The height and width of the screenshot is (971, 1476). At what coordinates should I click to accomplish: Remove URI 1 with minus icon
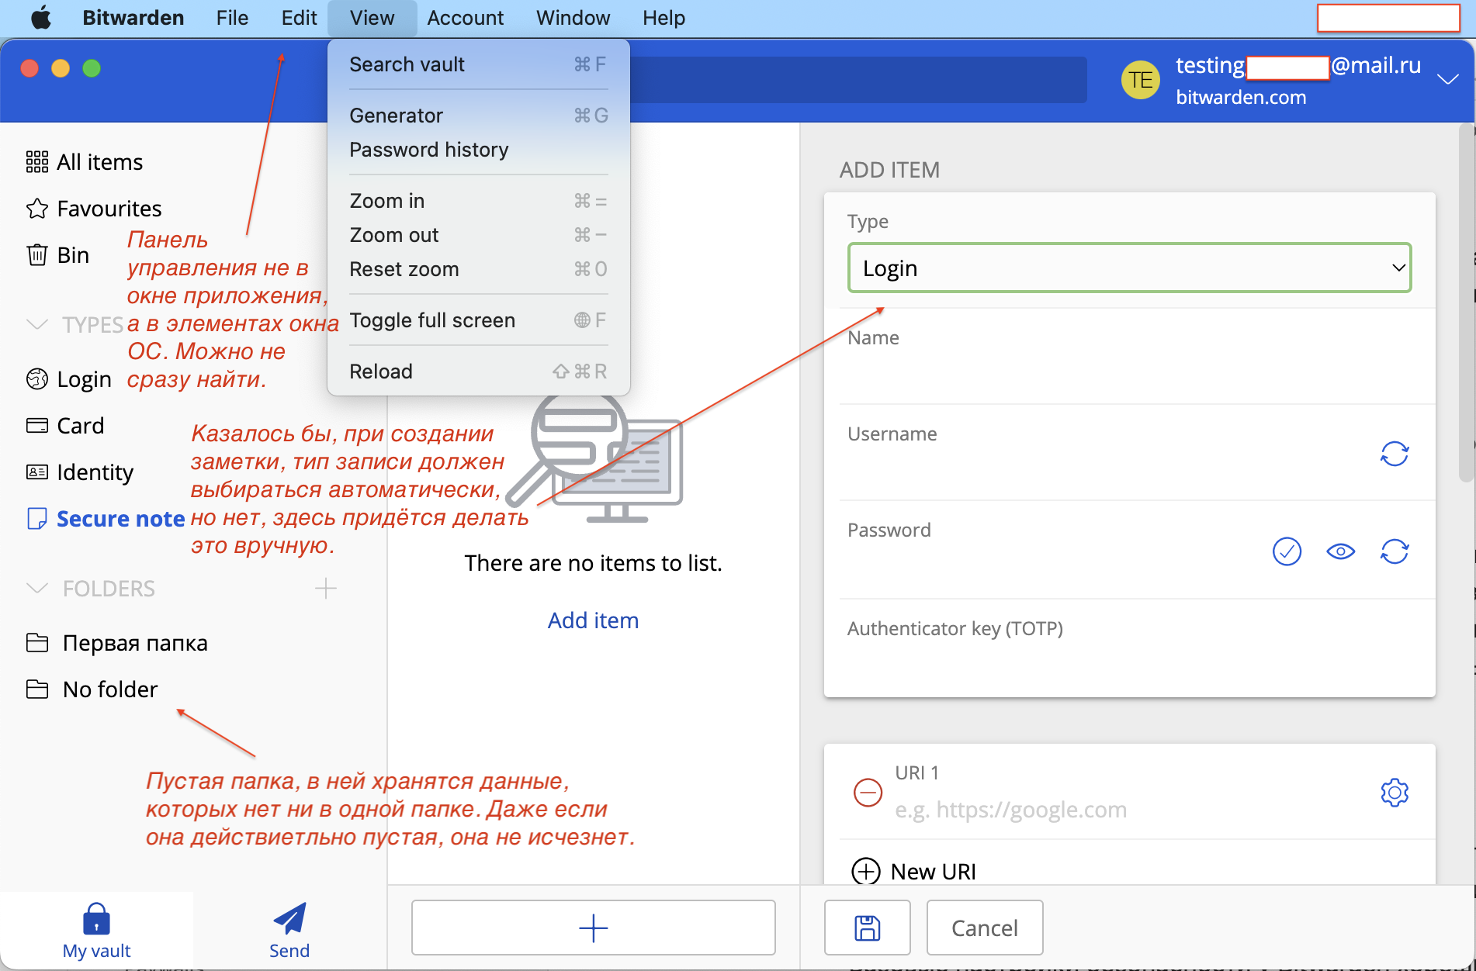(868, 793)
